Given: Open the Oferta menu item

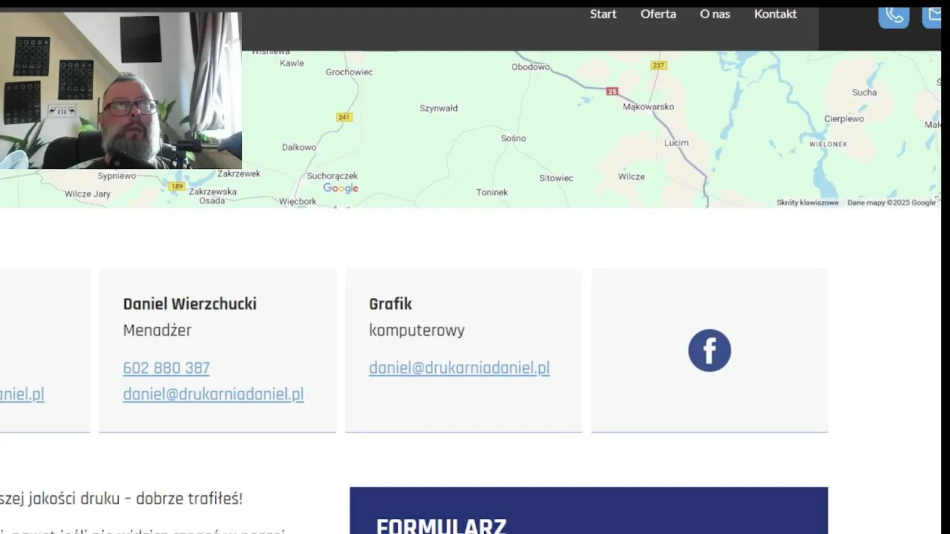Looking at the screenshot, I should point(658,14).
